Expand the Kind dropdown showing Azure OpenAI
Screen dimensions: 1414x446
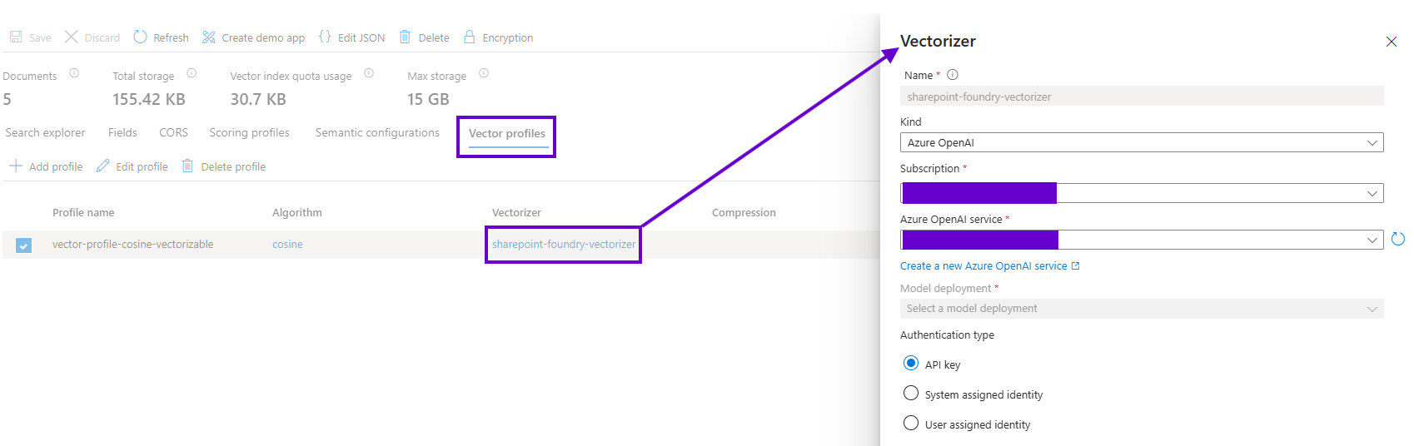[x=1142, y=142]
